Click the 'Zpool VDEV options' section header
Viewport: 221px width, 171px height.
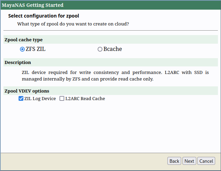click(x=27, y=91)
